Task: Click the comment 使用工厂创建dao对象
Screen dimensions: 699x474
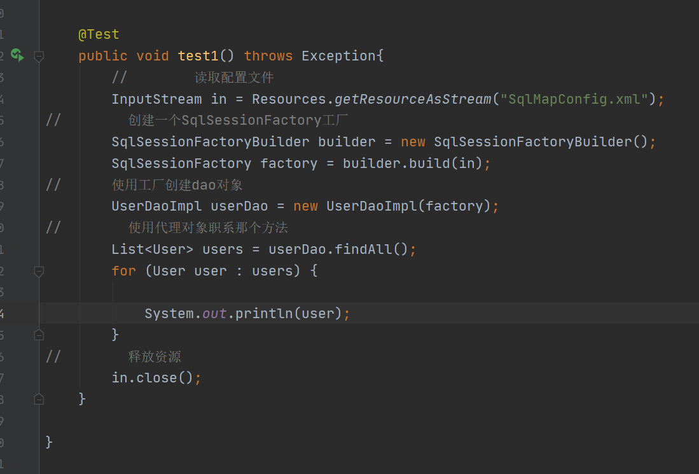Action: [x=177, y=185]
